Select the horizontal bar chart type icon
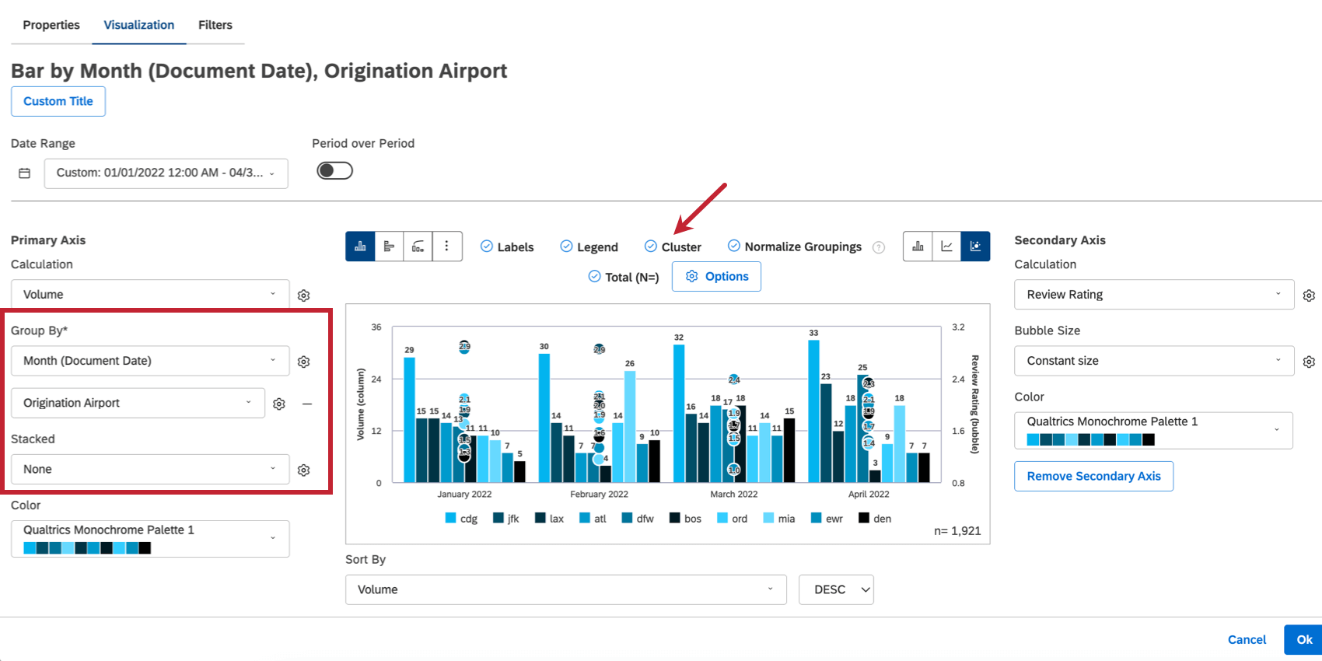 pyautogui.click(x=389, y=246)
